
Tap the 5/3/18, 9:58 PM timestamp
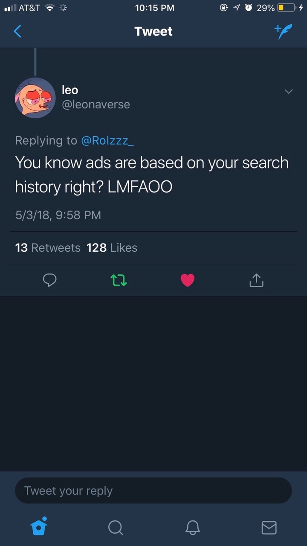coord(58,215)
